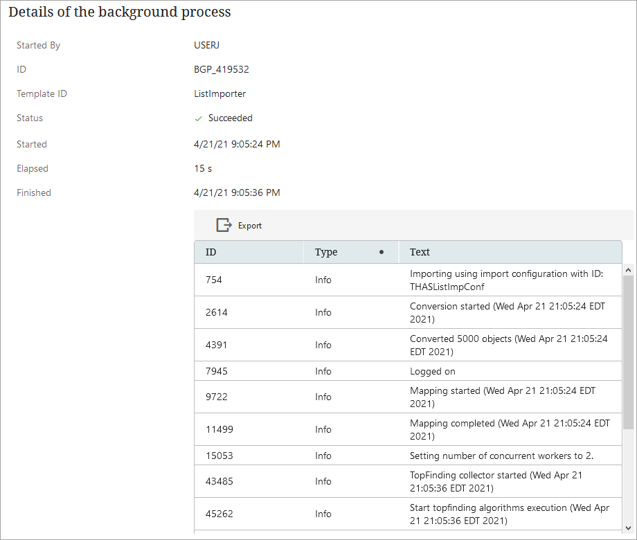Click the scrollbar up arrow
The width and height of the screenshot is (637, 540).
click(x=628, y=270)
